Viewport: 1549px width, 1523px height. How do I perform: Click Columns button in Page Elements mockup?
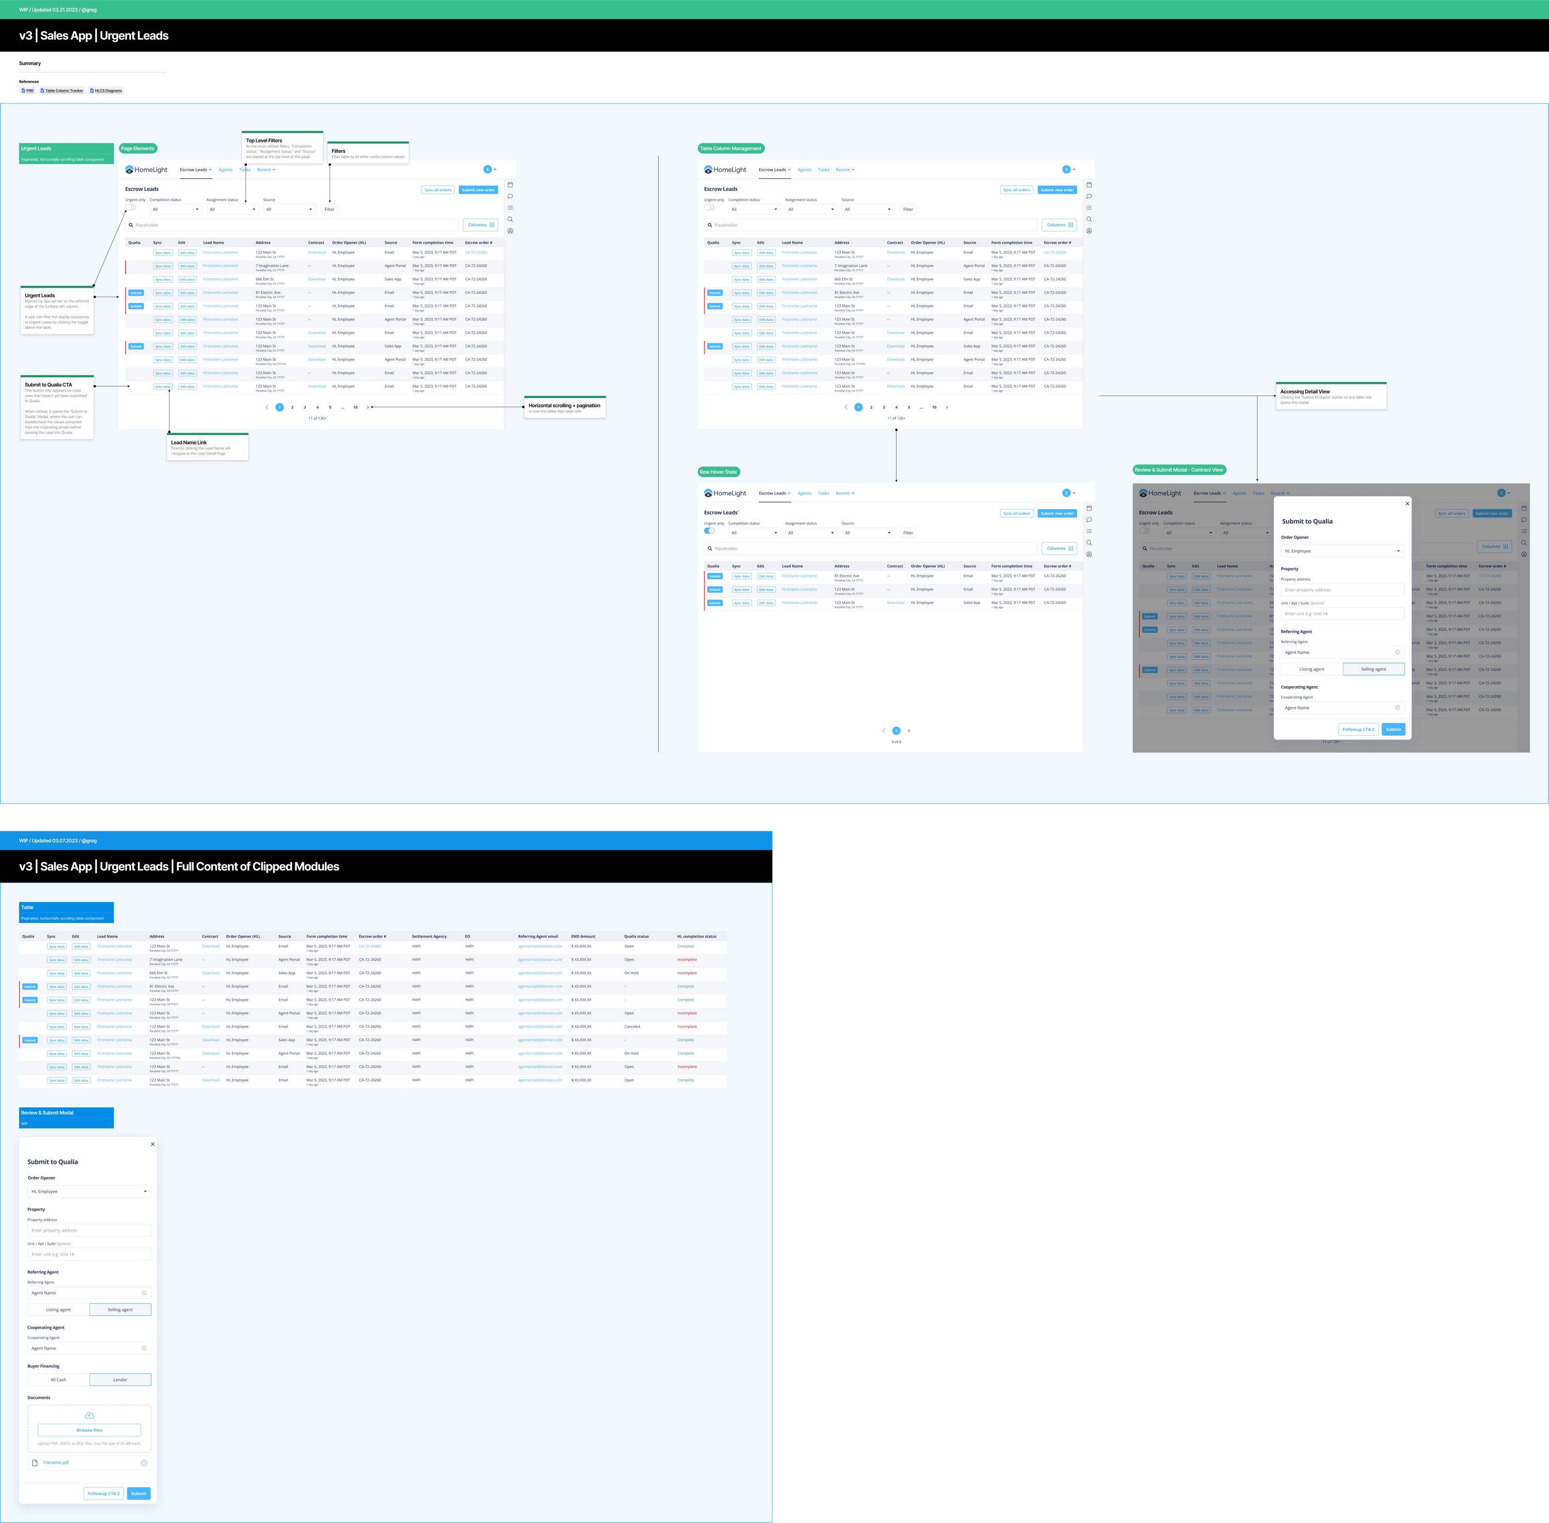pyautogui.click(x=480, y=225)
